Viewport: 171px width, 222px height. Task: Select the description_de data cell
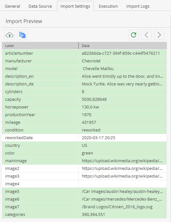(x=123, y=84)
